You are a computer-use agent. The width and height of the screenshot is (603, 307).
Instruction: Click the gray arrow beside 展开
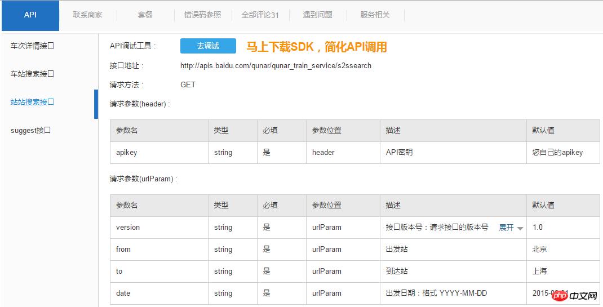tap(520, 228)
